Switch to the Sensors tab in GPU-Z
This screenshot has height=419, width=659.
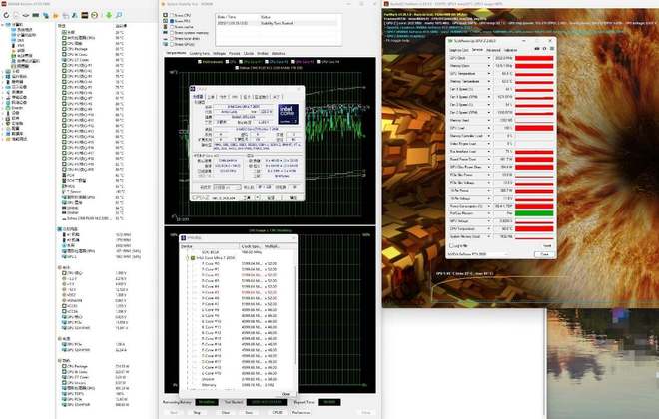(x=477, y=48)
